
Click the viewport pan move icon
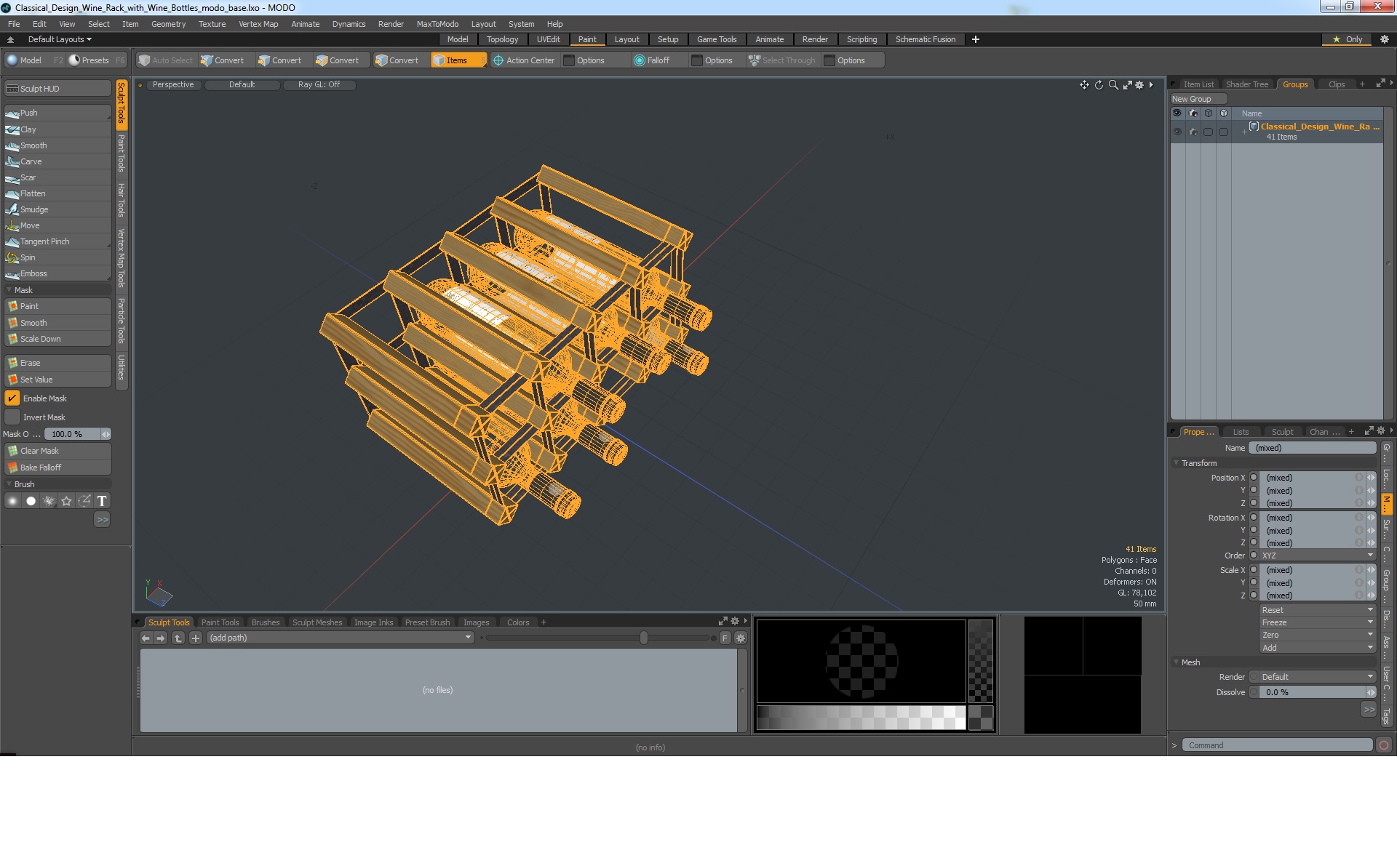(1084, 85)
